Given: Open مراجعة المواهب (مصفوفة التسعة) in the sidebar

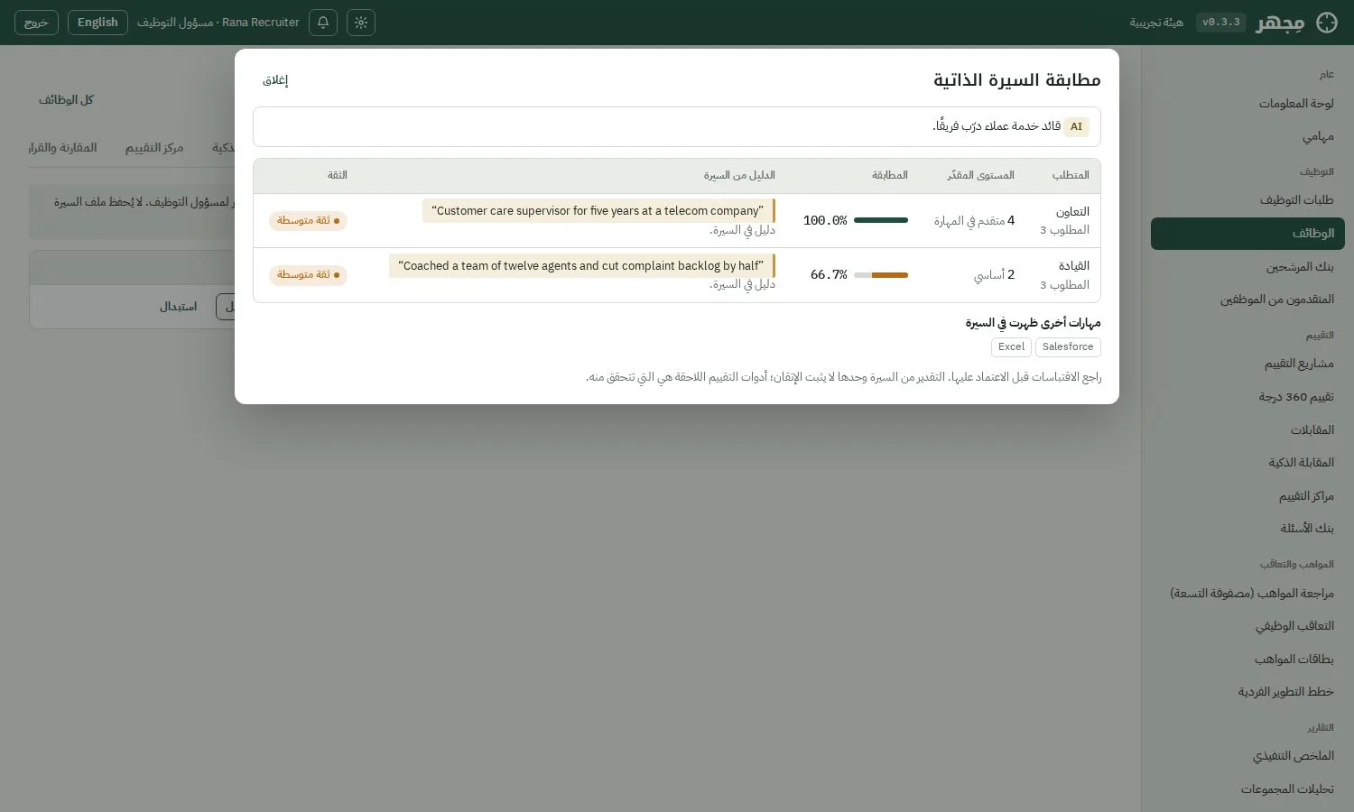Looking at the screenshot, I should point(1247,594).
